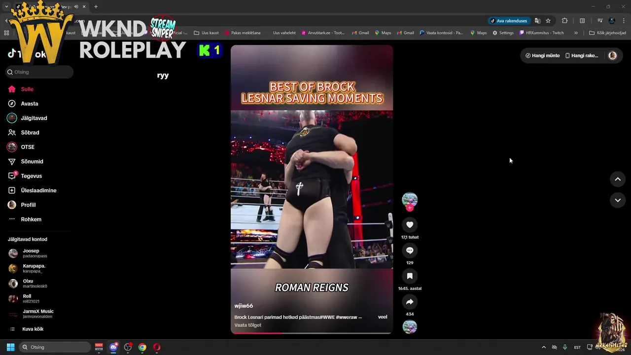The width and height of the screenshot is (631, 355).
Task: Expand caption with veel
Action: (383, 317)
